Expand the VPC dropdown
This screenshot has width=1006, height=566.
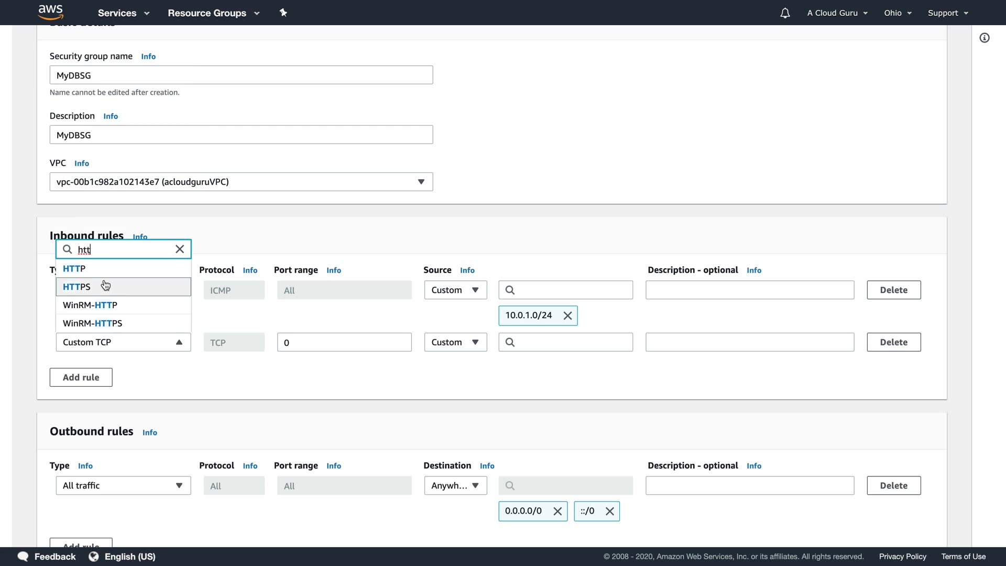pos(241,182)
